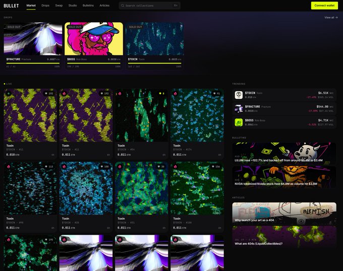Image resolution: width=343 pixels, height=271 pixels.
Task: Click the $FRACTURE trending token icon
Action: pyautogui.click(x=239, y=109)
